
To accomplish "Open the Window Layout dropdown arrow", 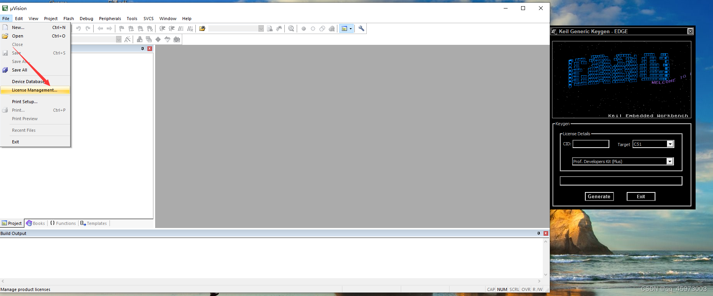I will tap(351, 29).
